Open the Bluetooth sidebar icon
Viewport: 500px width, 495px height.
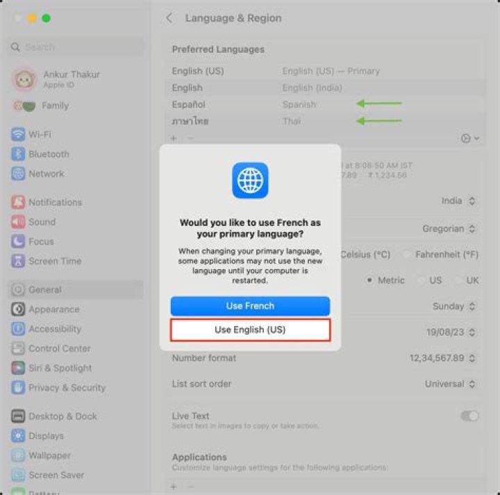[x=18, y=154]
